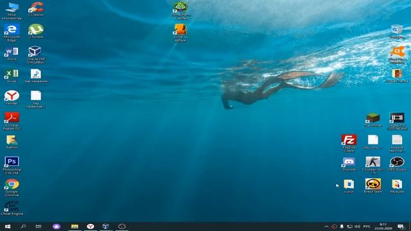The height and width of the screenshot is (231, 411).
Task: Select the Acrobat Reader DC shortcut
Action: [12, 121]
